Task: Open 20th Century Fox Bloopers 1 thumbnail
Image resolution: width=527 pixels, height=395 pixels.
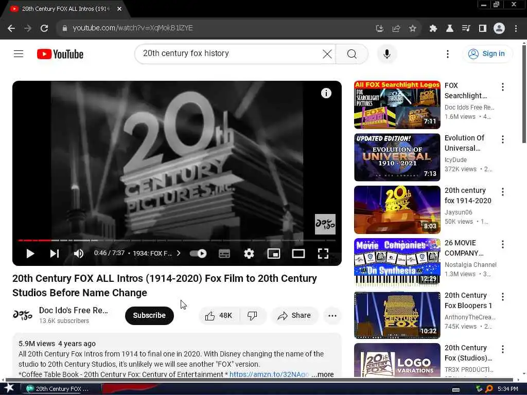Action: tap(397, 315)
